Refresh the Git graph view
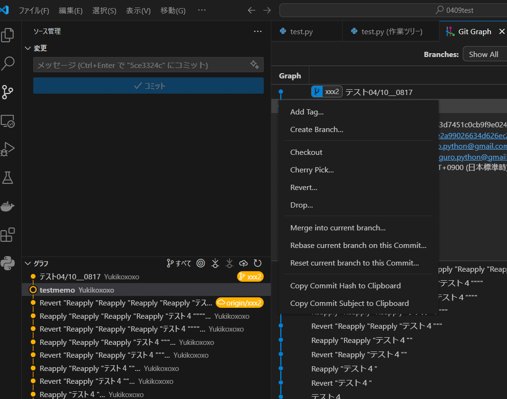The height and width of the screenshot is (399, 507). click(258, 263)
